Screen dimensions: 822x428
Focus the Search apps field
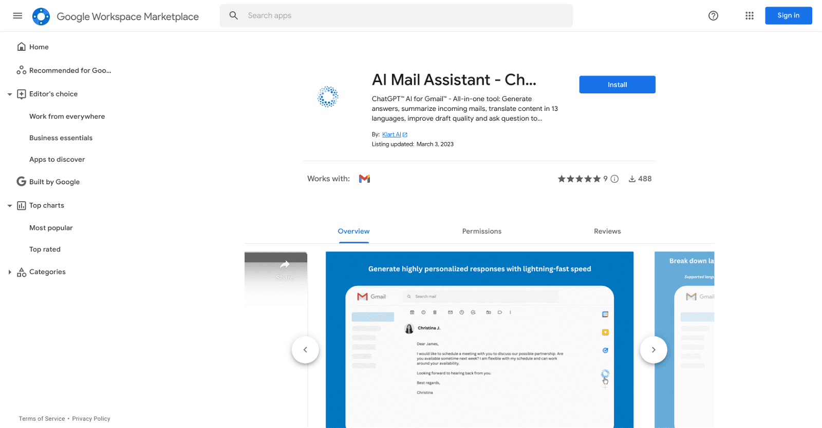[x=396, y=15]
